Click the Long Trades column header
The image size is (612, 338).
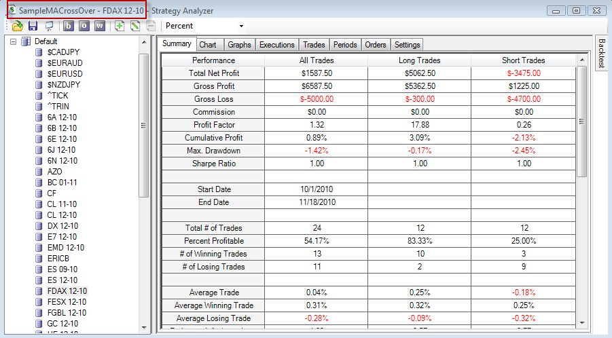[420, 60]
